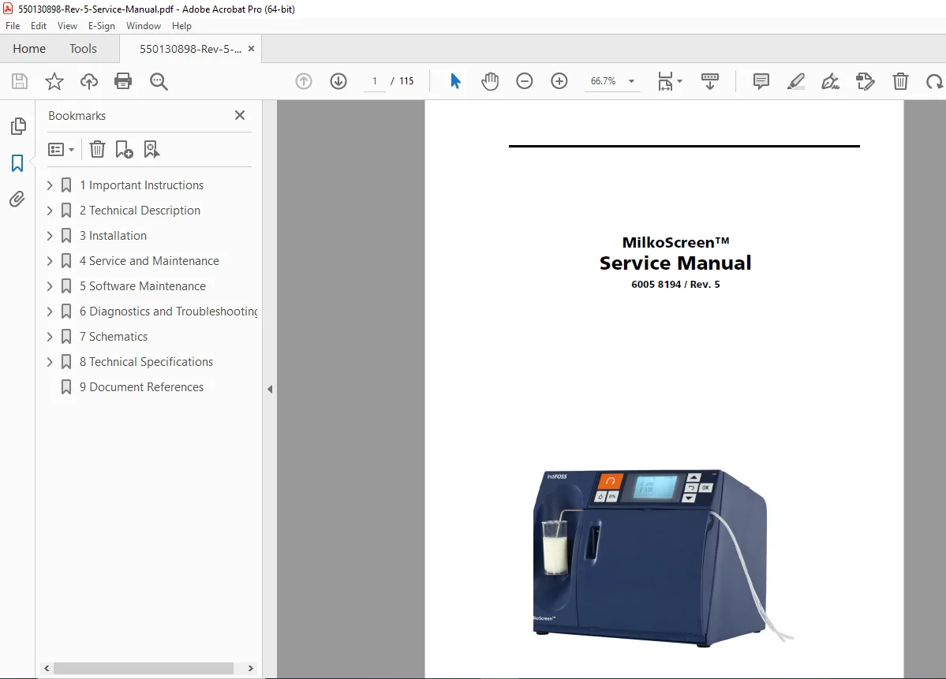Click the Delete trash icon in toolbar
946x679 pixels.
tap(900, 80)
